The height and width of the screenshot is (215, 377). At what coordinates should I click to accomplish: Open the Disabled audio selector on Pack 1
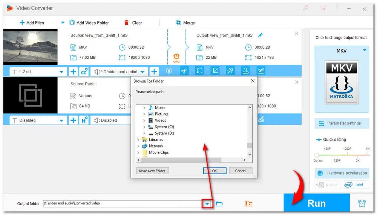pos(110,120)
